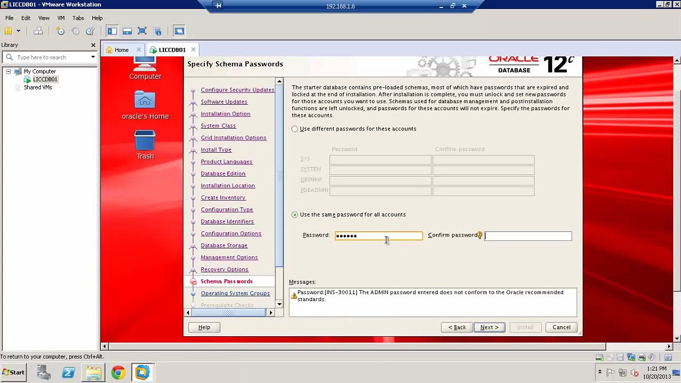Take a snapshot of this virtual machine
This screenshot has width=681, height=383.
click(x=61, y=31)
